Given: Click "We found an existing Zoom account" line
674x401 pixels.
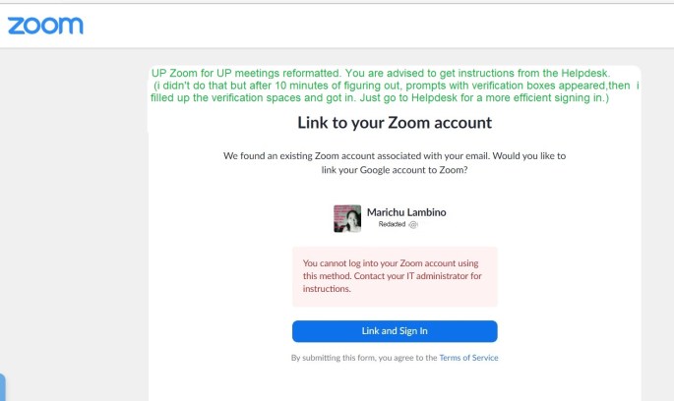Looking at the screenshot, I should click(x=395, y=156).
